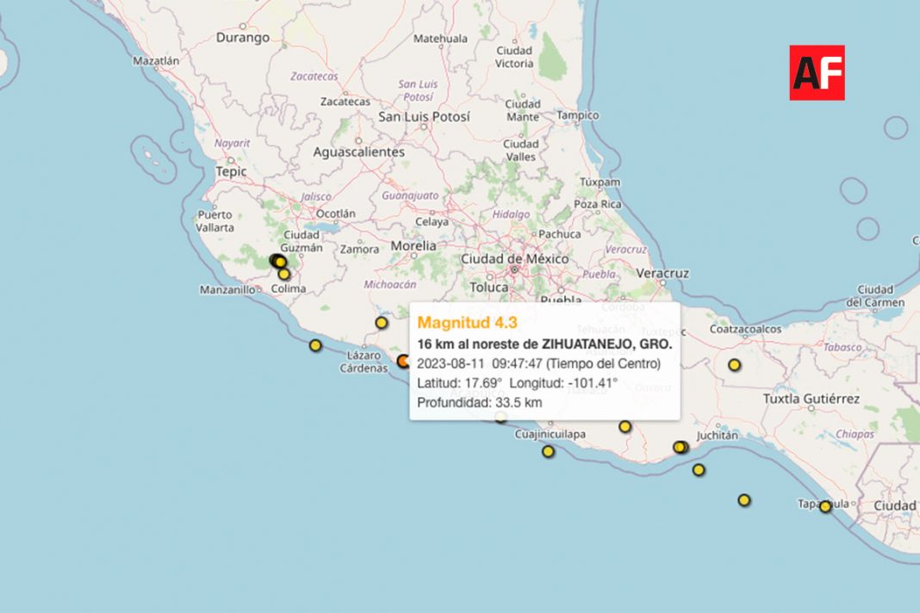Click the Puerto Vallarta label

coord(215,221)
